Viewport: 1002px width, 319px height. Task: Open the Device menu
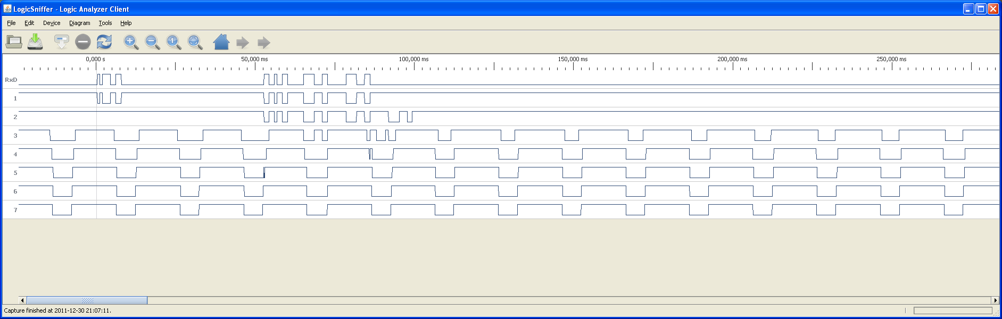click(52, 23)
